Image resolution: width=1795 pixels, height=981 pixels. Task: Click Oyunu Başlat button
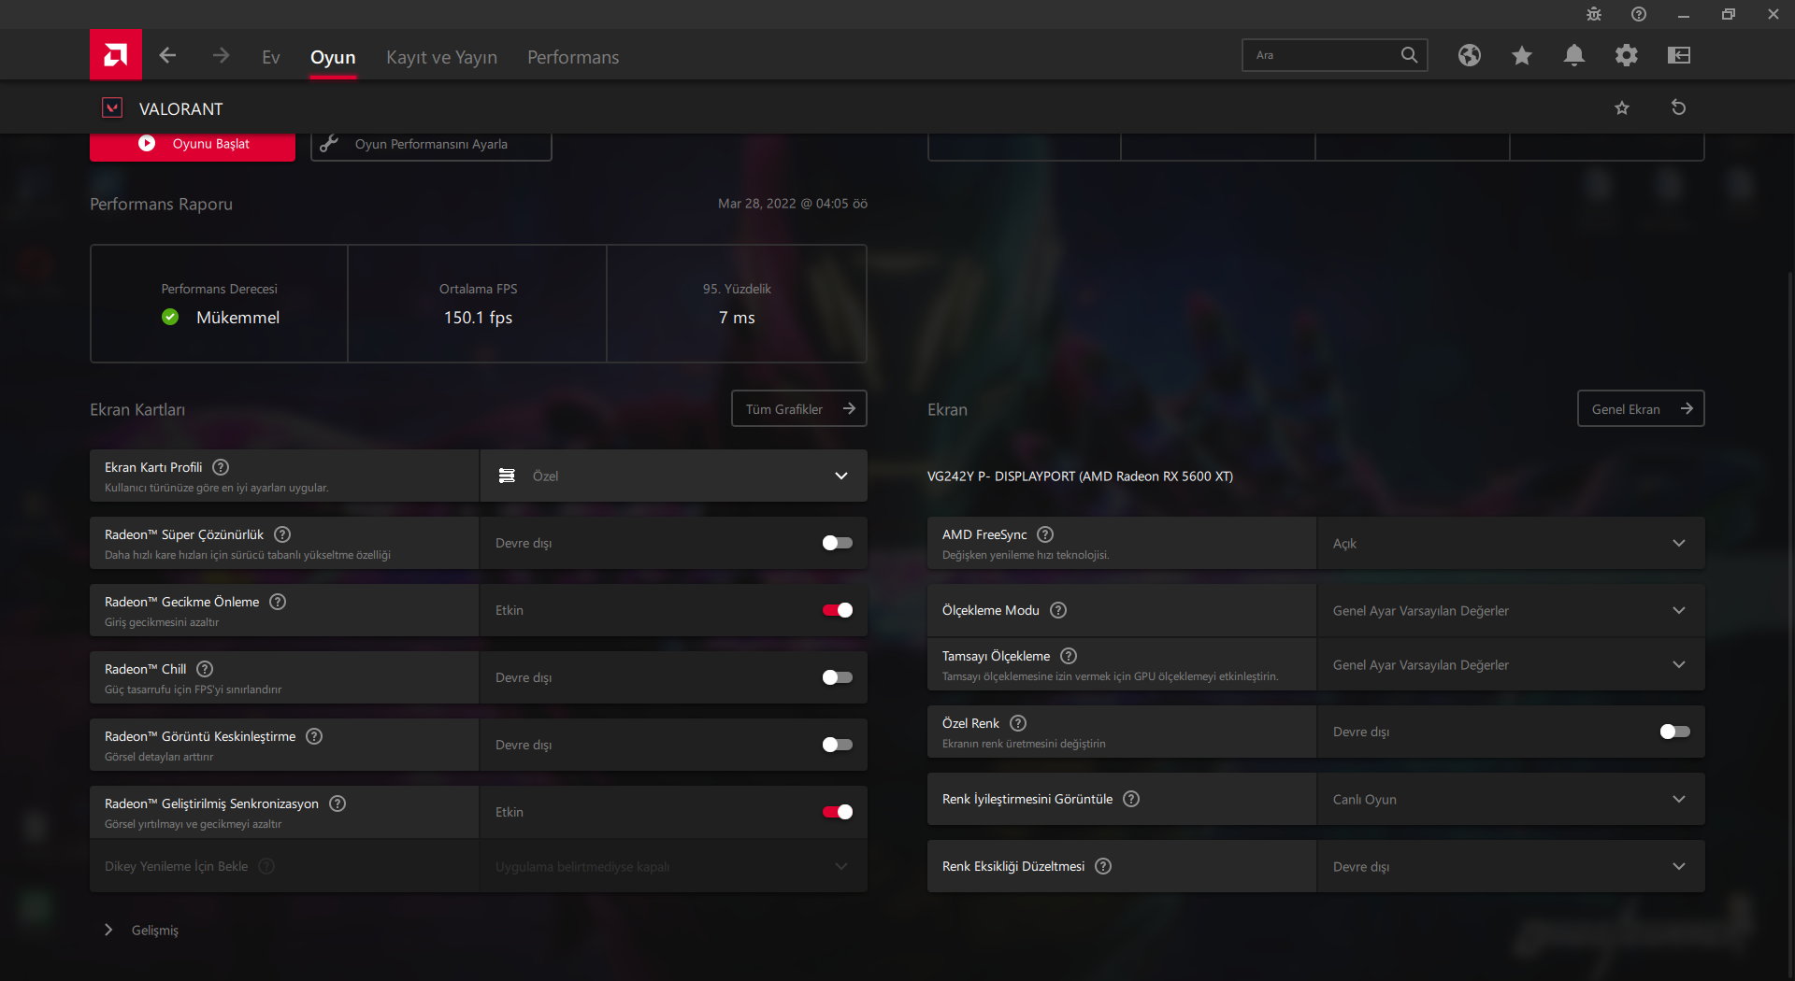[193, 145]
